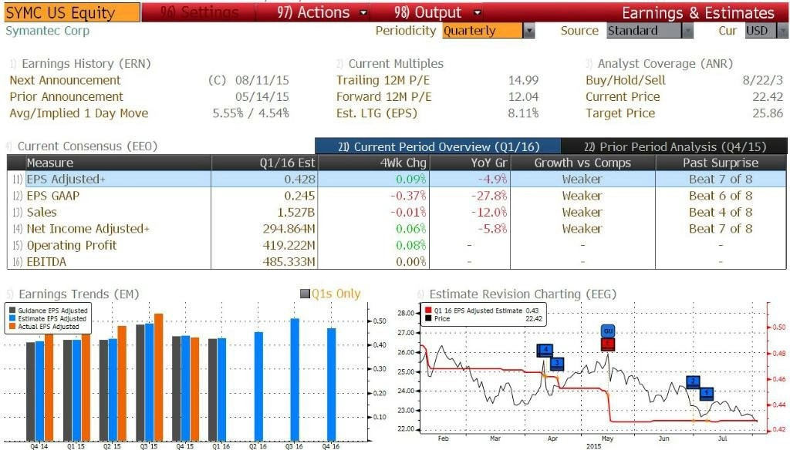
Task: Click the blue 3 marker on the revision chart
Action: [x=557, y=363]
